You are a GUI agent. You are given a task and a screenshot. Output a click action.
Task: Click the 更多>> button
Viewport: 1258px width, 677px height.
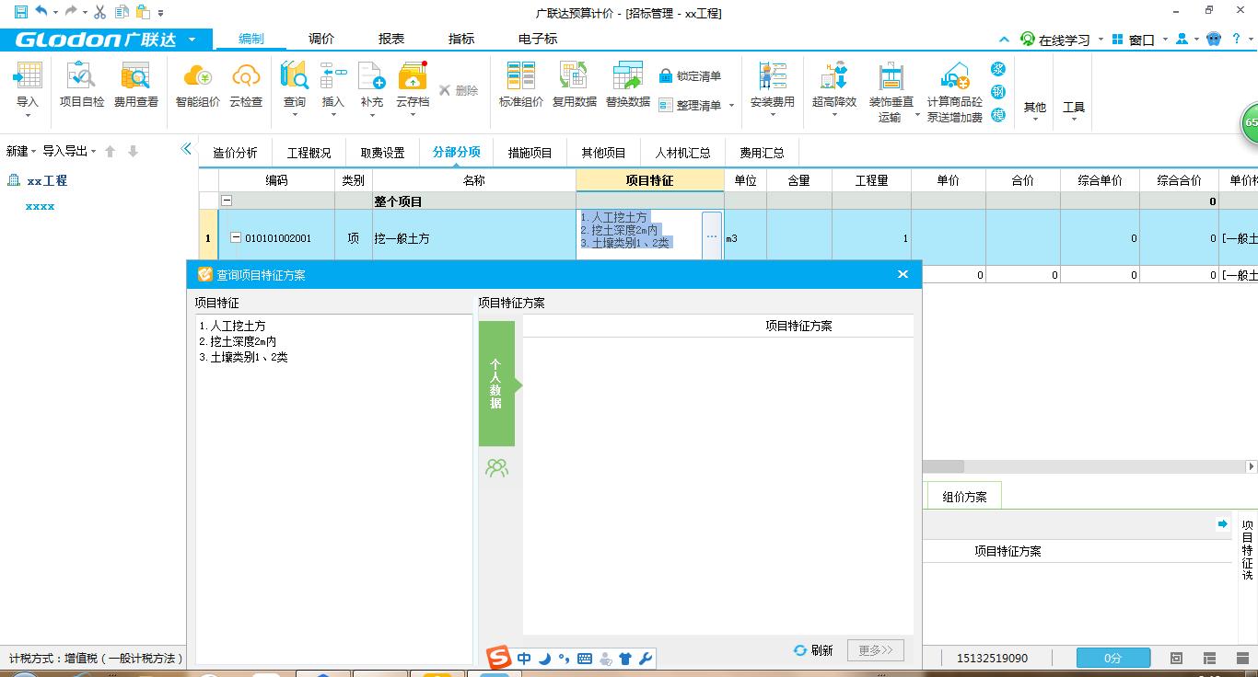pos(874,649)
